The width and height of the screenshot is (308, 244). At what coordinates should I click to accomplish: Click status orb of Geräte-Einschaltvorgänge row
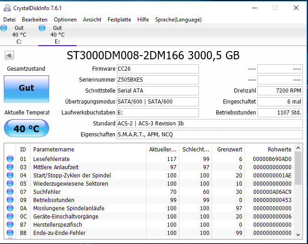pyautogui.click(x=10, y=217)
